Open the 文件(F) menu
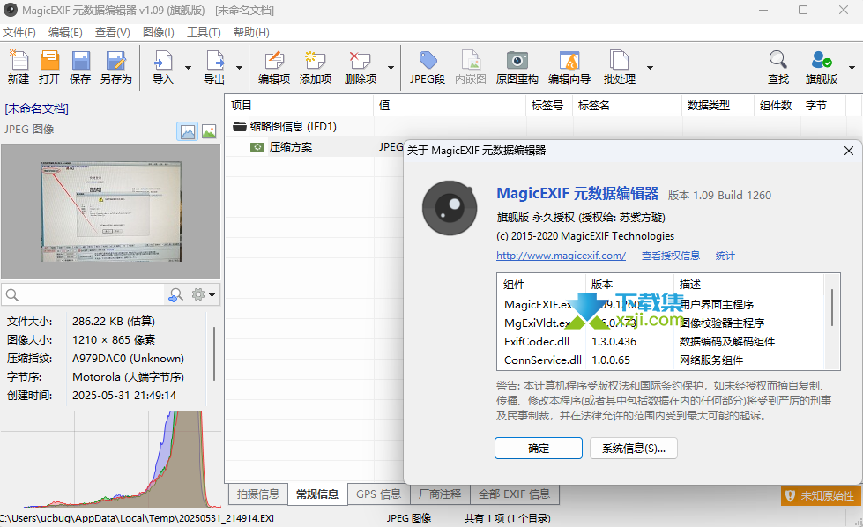Screen dimensions: 863x527 (19, 33)
